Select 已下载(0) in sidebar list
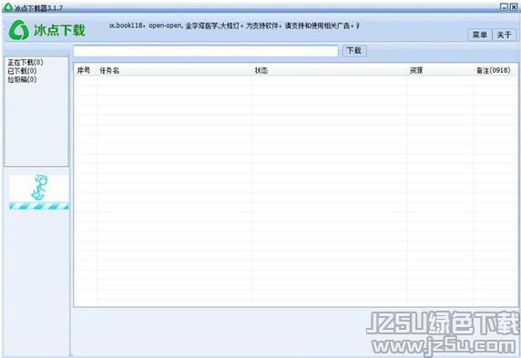521x358 pixels. click(22, 71)
